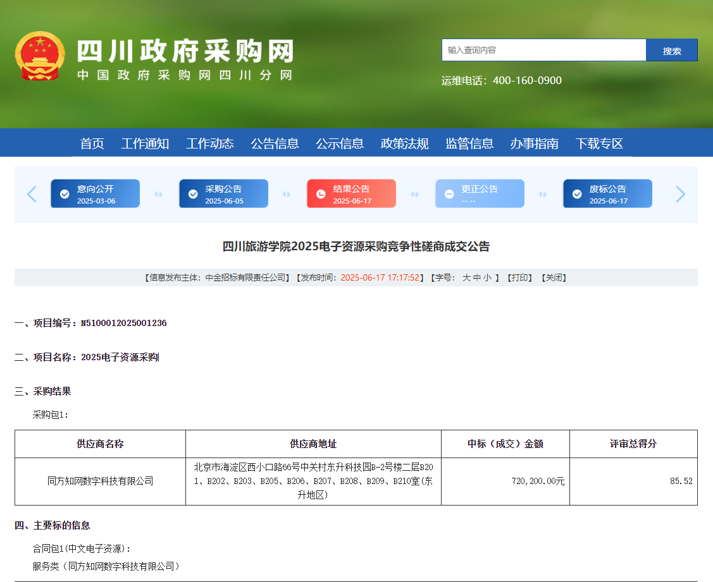Click column header 供应商地址
The width and height of the screenshot is (713, 582).
coord(313,444)
